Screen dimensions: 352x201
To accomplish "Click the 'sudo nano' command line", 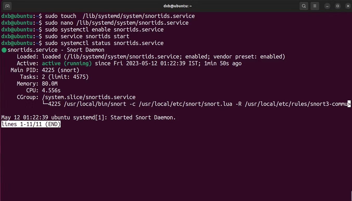I will point(95,23).
